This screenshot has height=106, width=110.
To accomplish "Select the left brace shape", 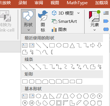I will (x=52, y=52).
